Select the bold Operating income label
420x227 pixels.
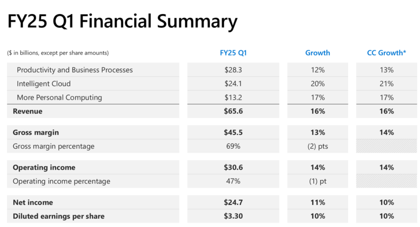pos(44,167)
